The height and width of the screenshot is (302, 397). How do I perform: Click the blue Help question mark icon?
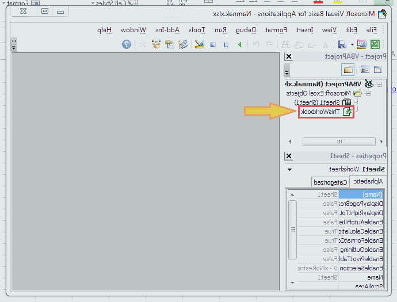point(127,44)
